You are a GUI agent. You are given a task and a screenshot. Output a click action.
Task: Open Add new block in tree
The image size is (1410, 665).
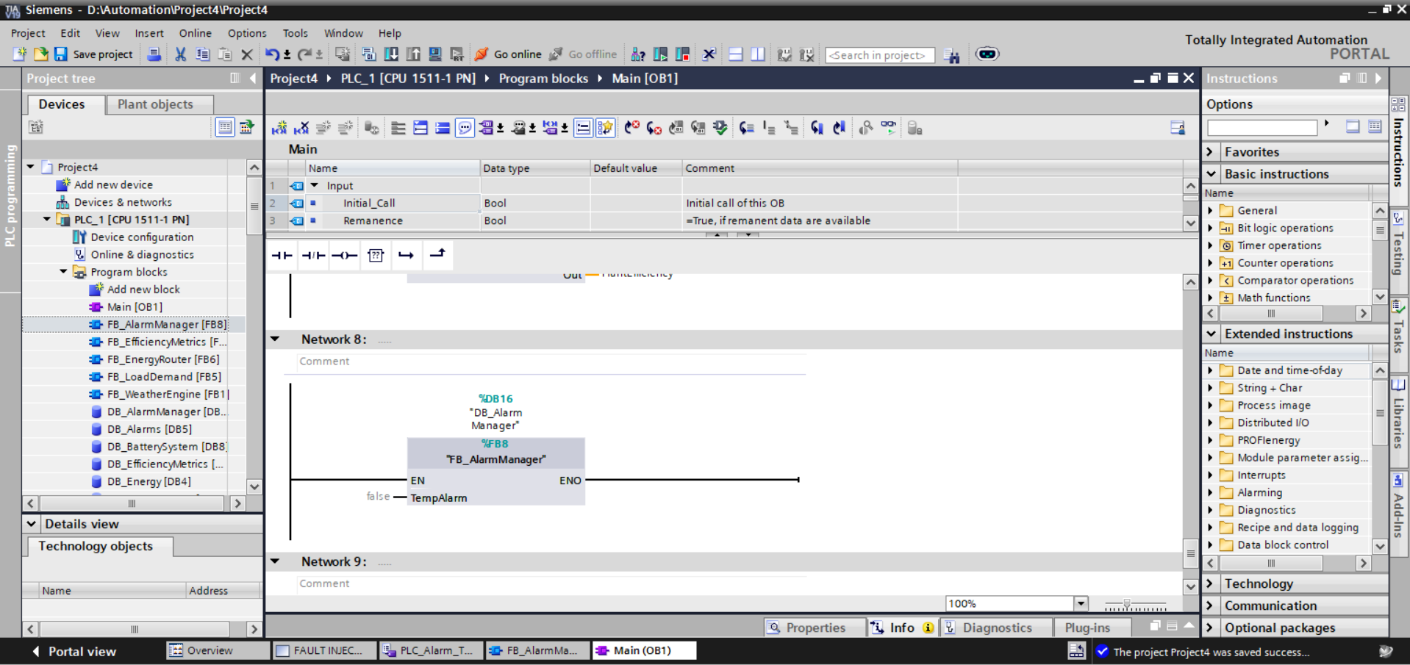pyautogui.click(x=143, y=290)
